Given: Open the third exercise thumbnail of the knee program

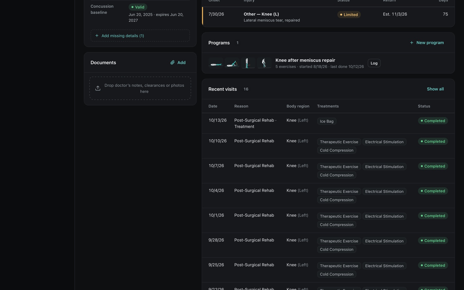Looking at the screenshot, I should pos(248,63).
